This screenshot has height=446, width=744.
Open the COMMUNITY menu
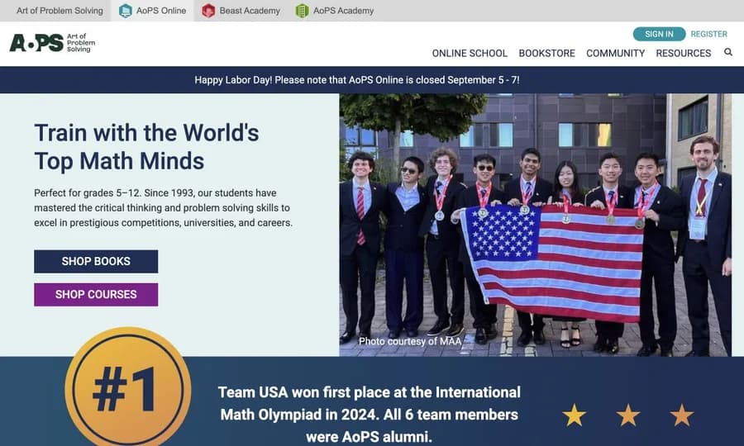point(615,53)
